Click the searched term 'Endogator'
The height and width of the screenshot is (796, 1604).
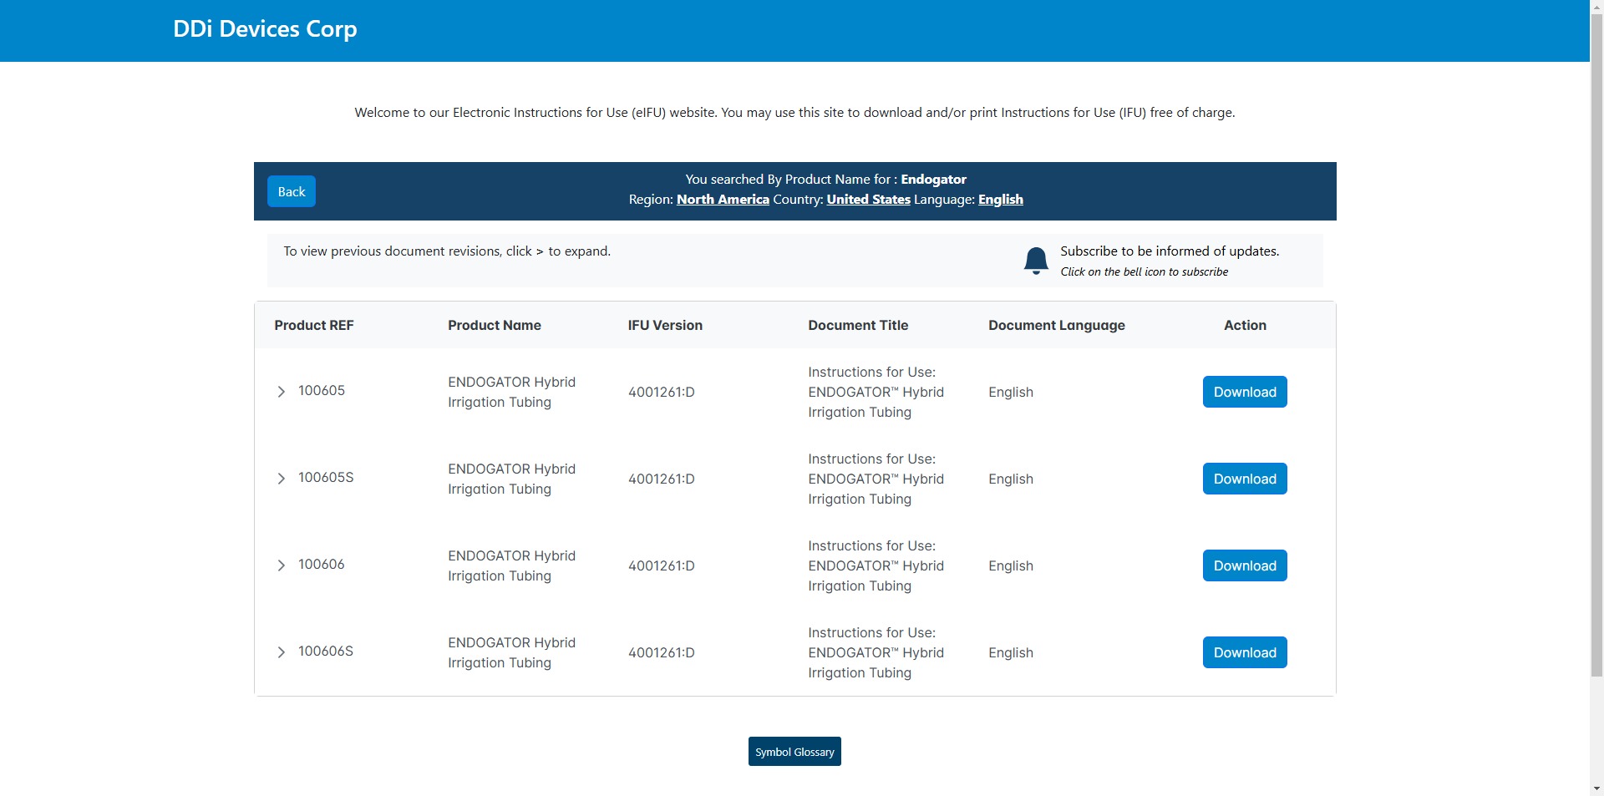tap(933, 180)
